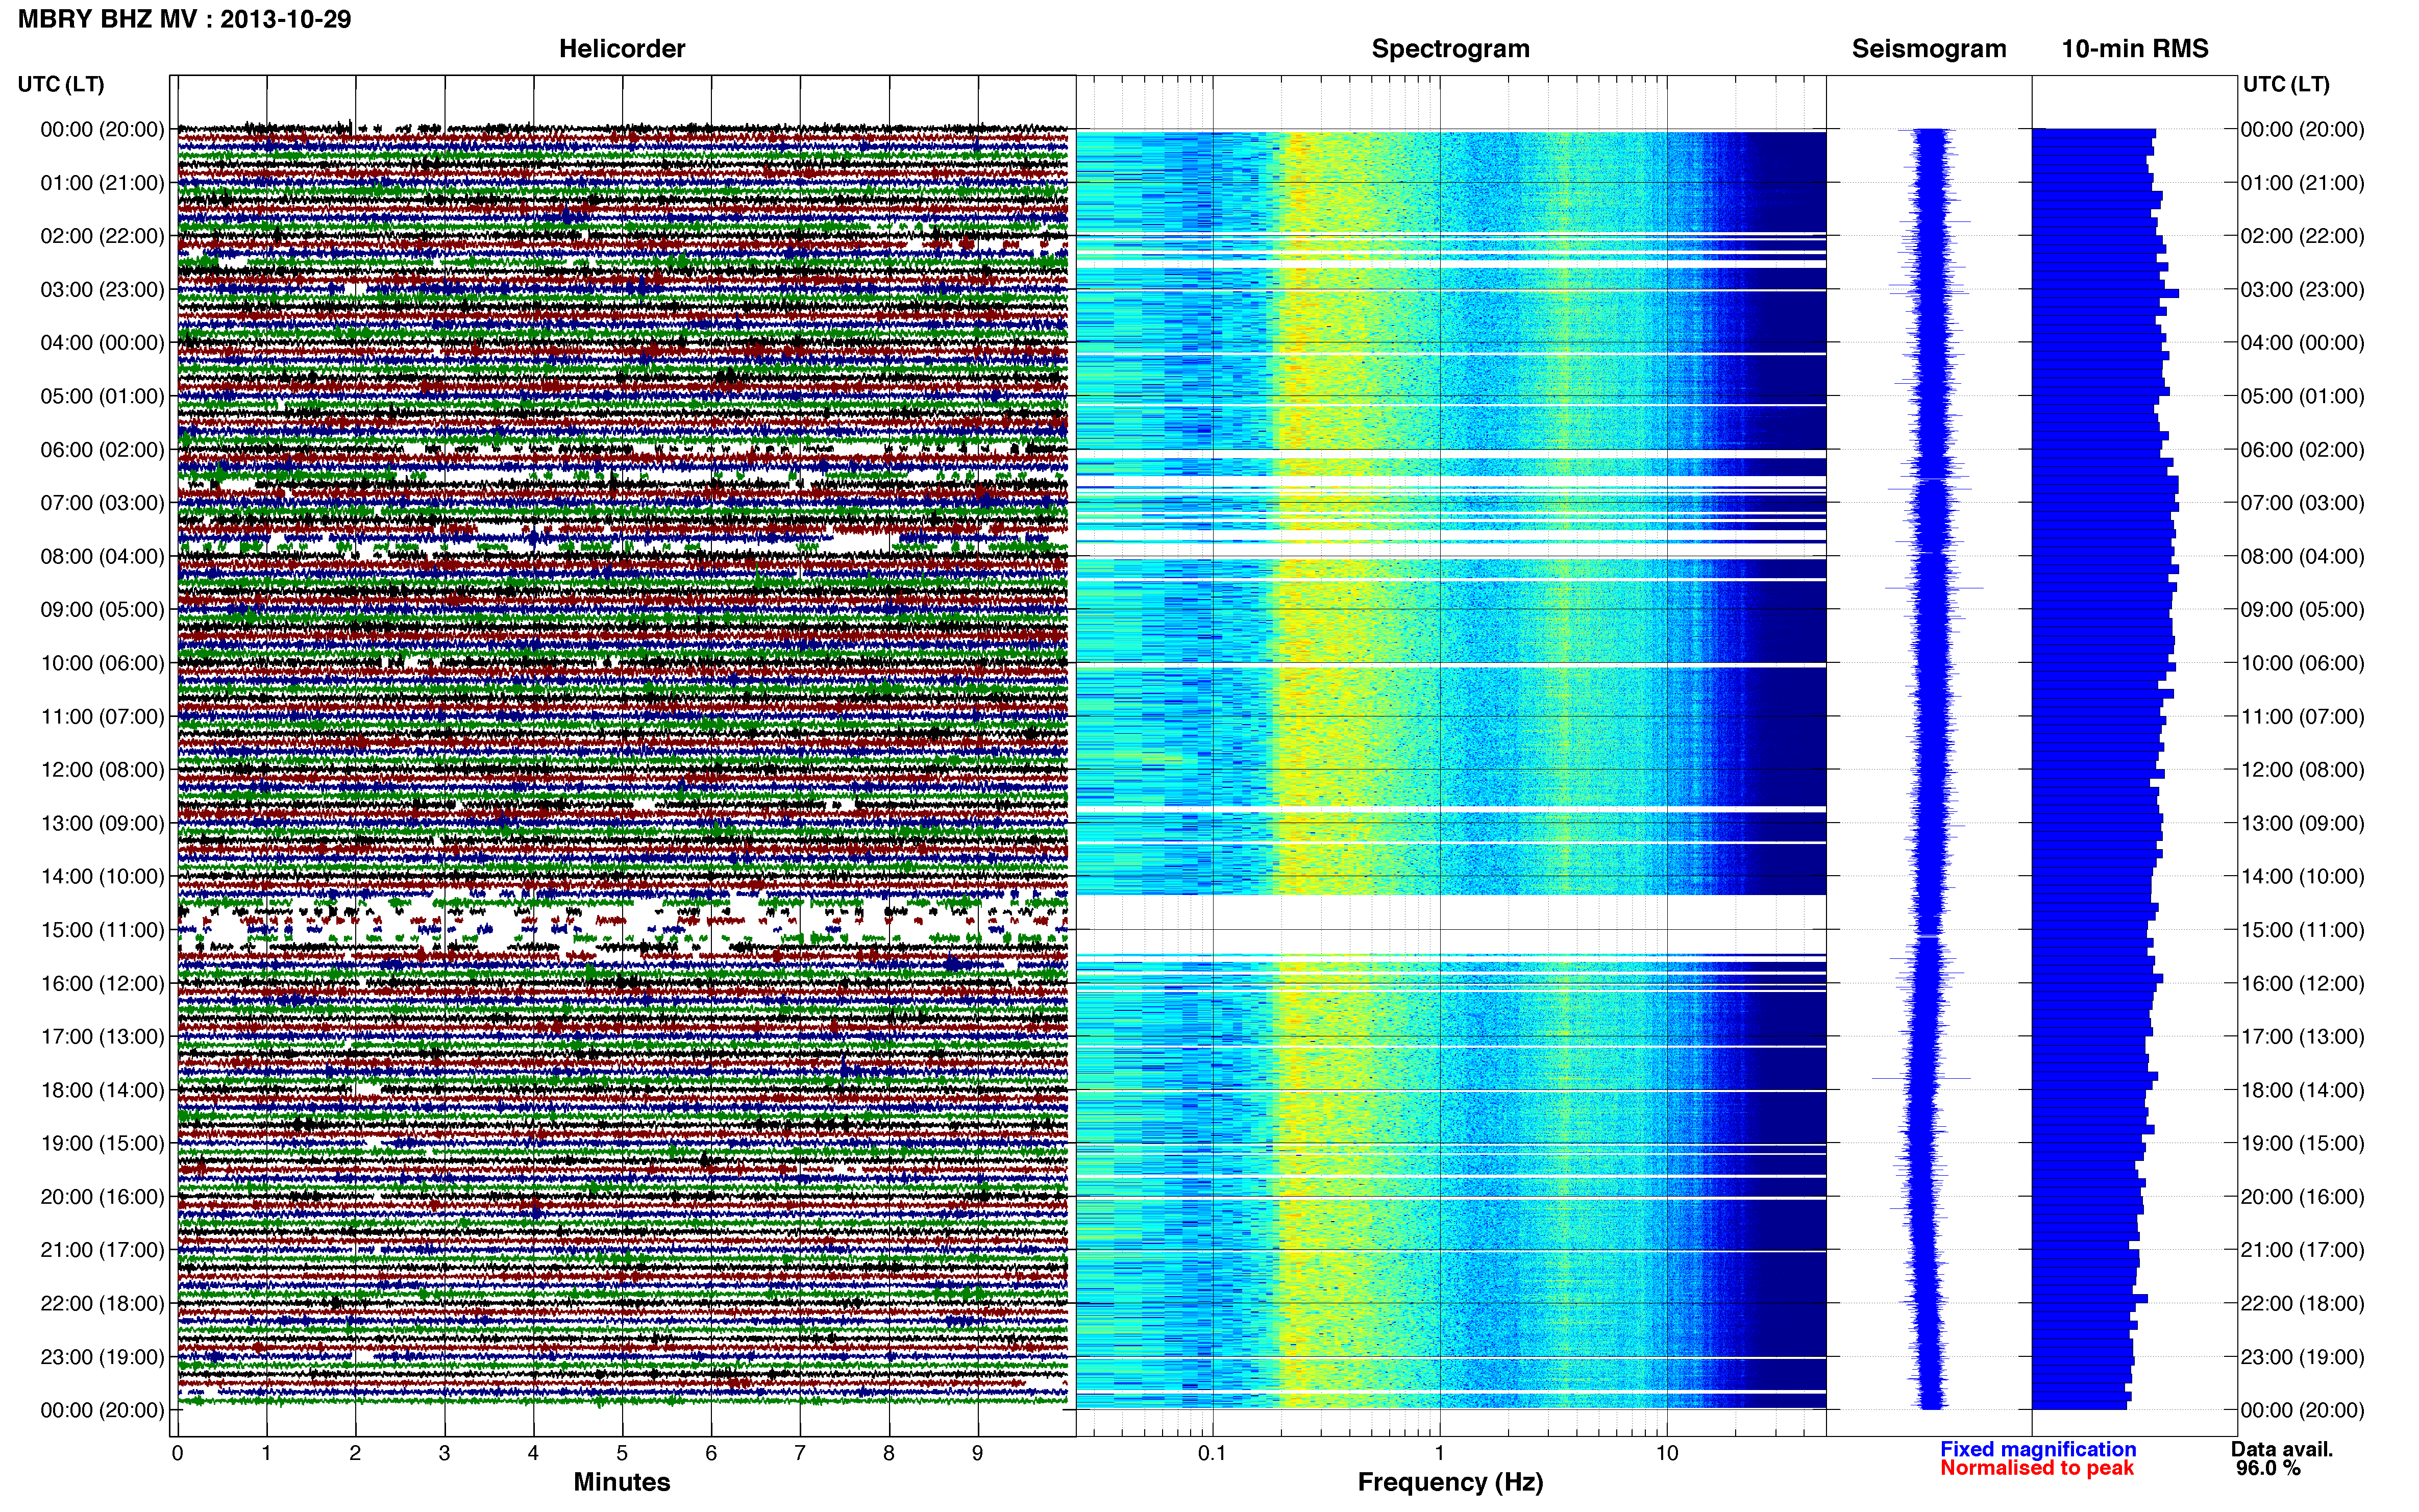2419x1512 pixels.
Task: Click the 'Data avail.' label
Action: click(2281, 1449)
